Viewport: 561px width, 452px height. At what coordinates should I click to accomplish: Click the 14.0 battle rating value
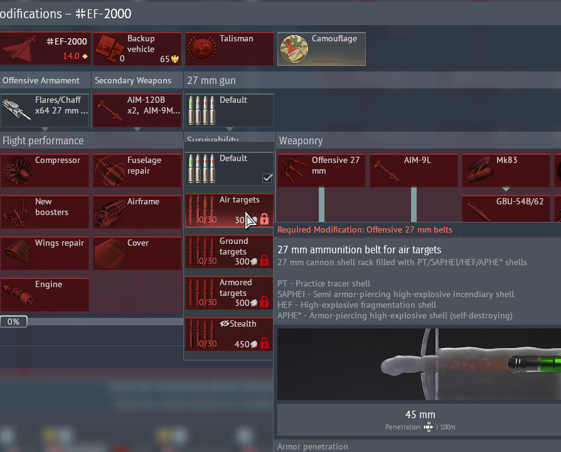(71, 56)
